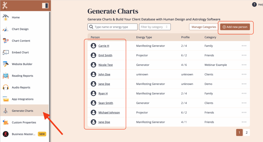
Task: Open App Integrations icon
Action: tap(6, 99)
